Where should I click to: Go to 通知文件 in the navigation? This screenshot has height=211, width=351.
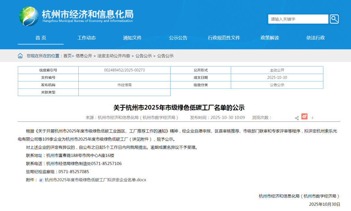132,38
